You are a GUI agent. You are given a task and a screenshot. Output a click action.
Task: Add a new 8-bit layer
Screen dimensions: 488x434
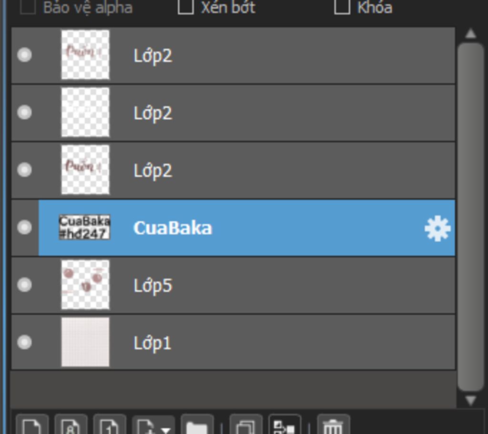tap(71, 424)
